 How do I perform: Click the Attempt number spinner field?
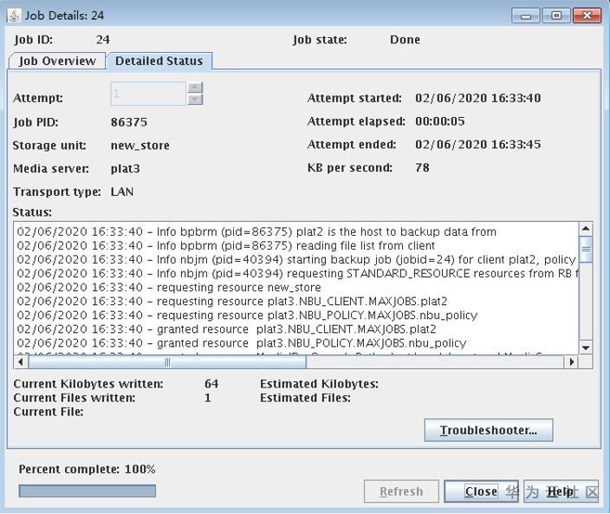pos(148,94)
